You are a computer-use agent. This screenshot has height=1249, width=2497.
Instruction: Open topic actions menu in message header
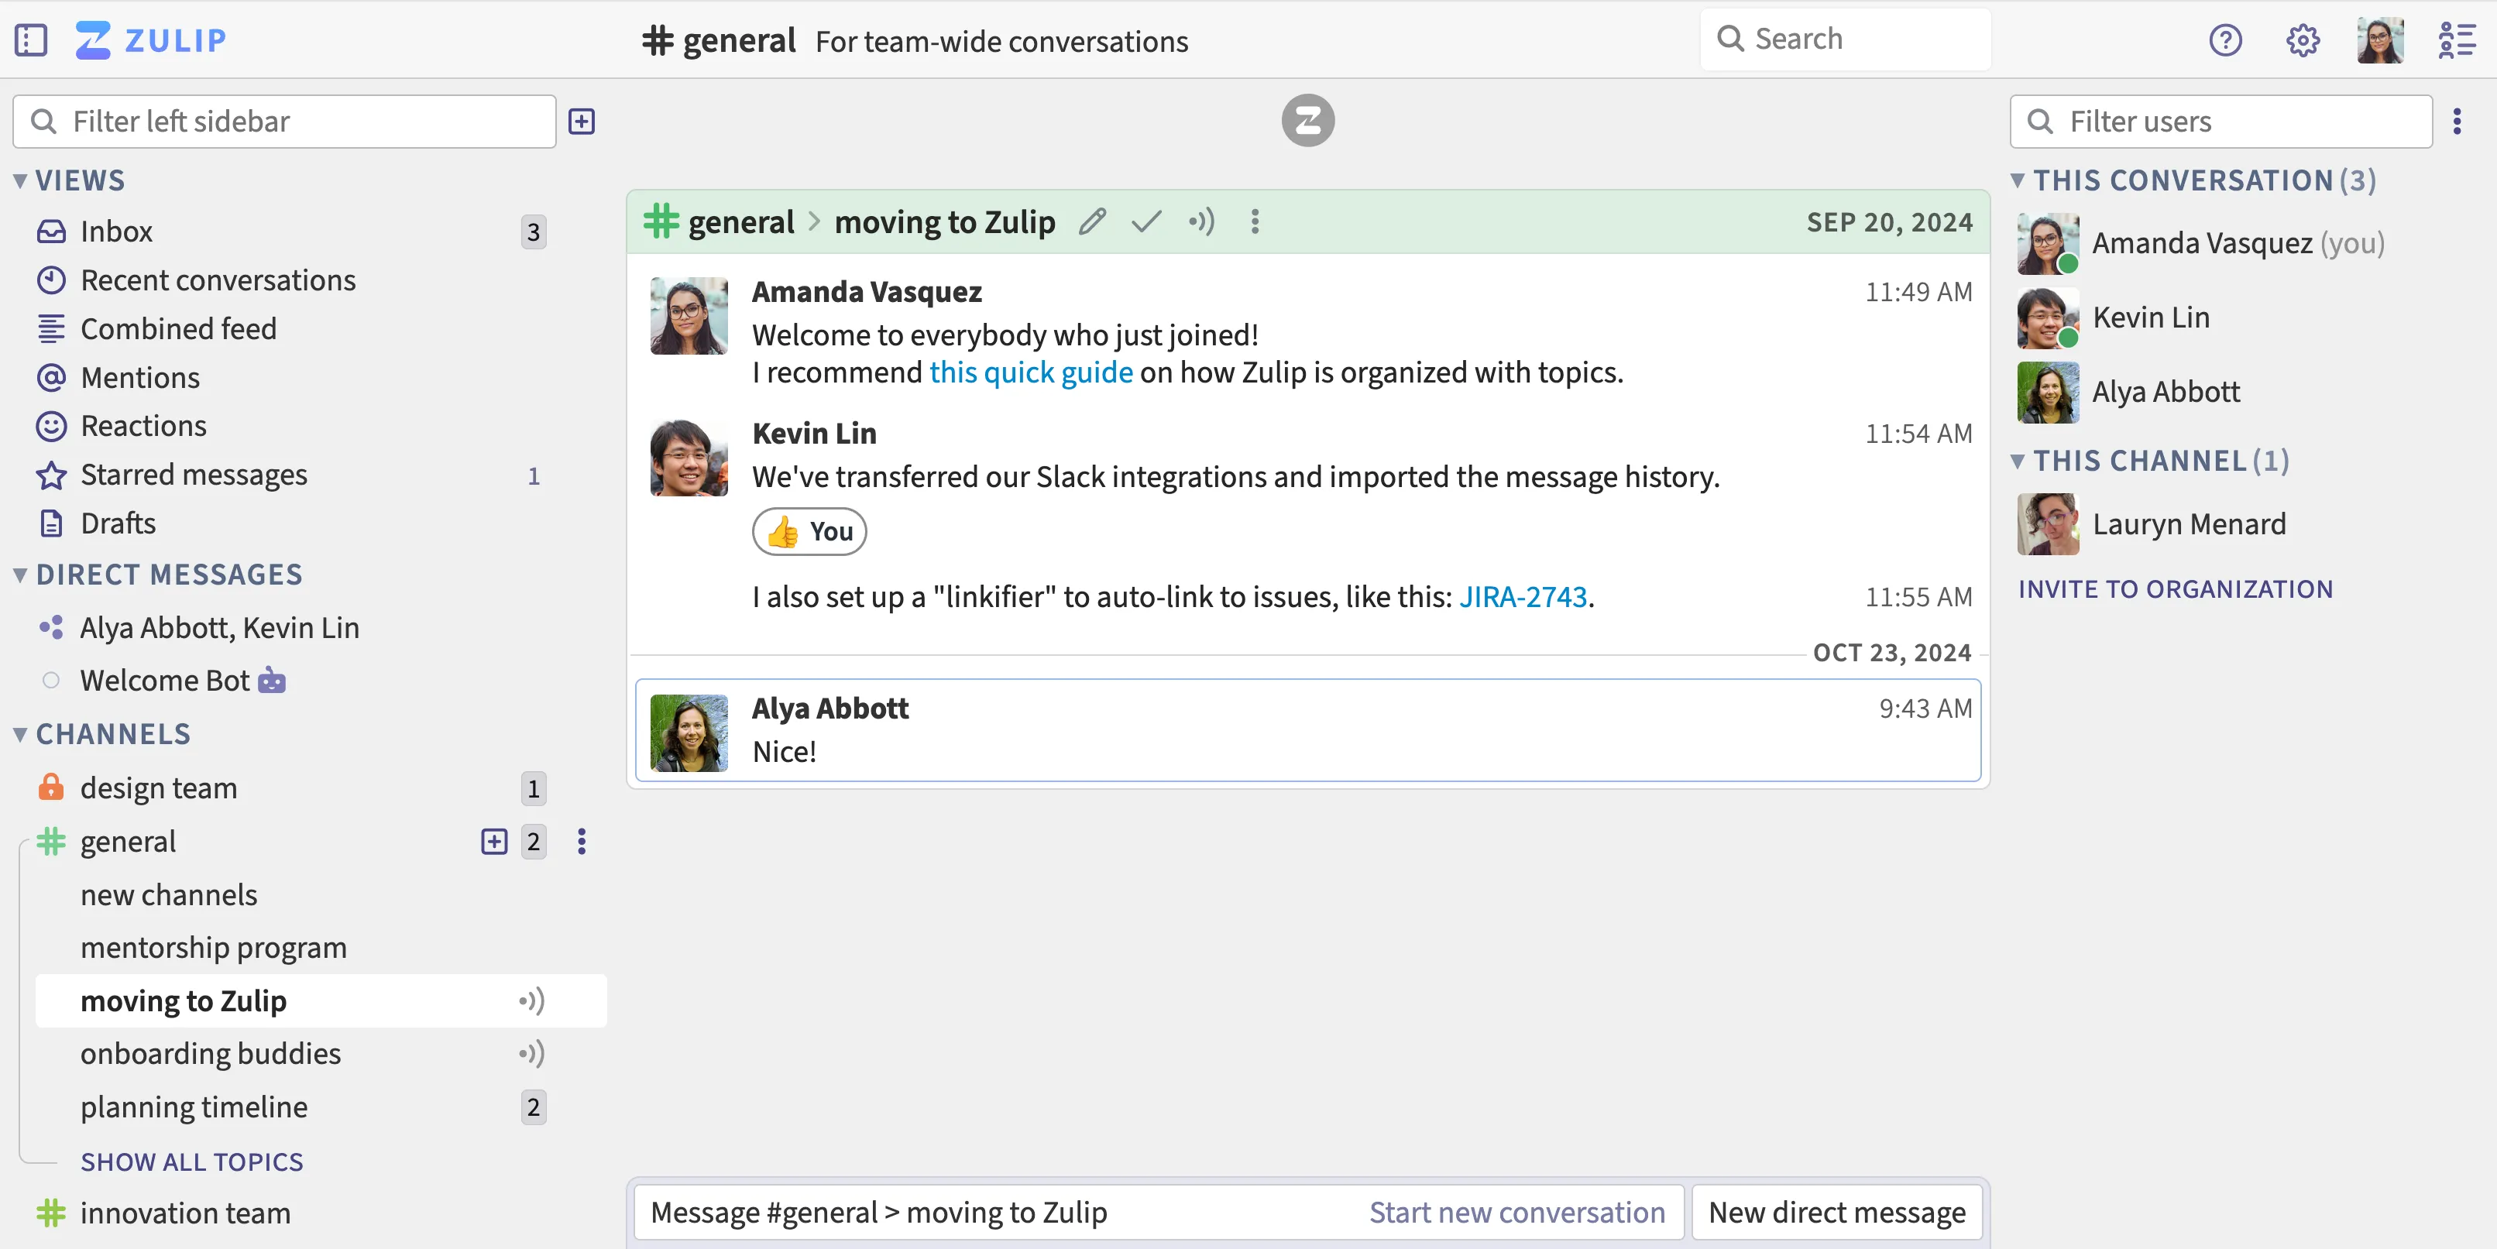pos(1255,222)
